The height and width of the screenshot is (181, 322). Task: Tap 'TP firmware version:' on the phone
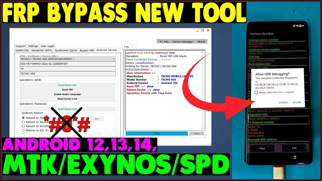261,122
